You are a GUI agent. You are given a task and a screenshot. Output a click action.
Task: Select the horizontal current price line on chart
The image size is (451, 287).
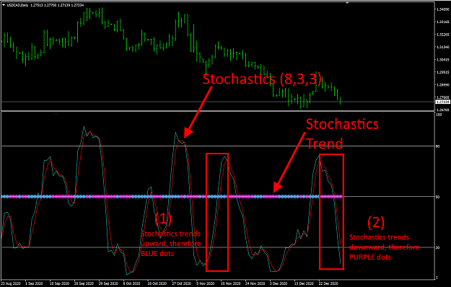pos(218,102)
